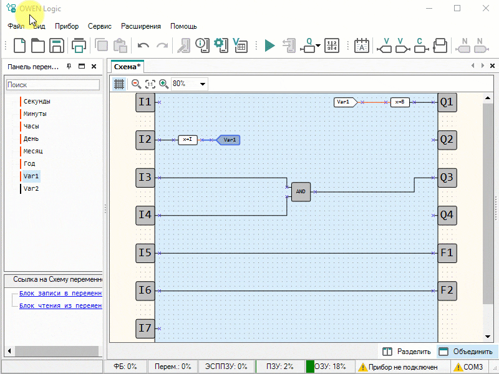
Task: Select Секунды in the variables list
Action: point(37,101)
